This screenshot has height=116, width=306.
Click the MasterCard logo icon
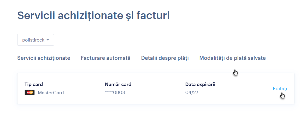[x=30, y=92]
